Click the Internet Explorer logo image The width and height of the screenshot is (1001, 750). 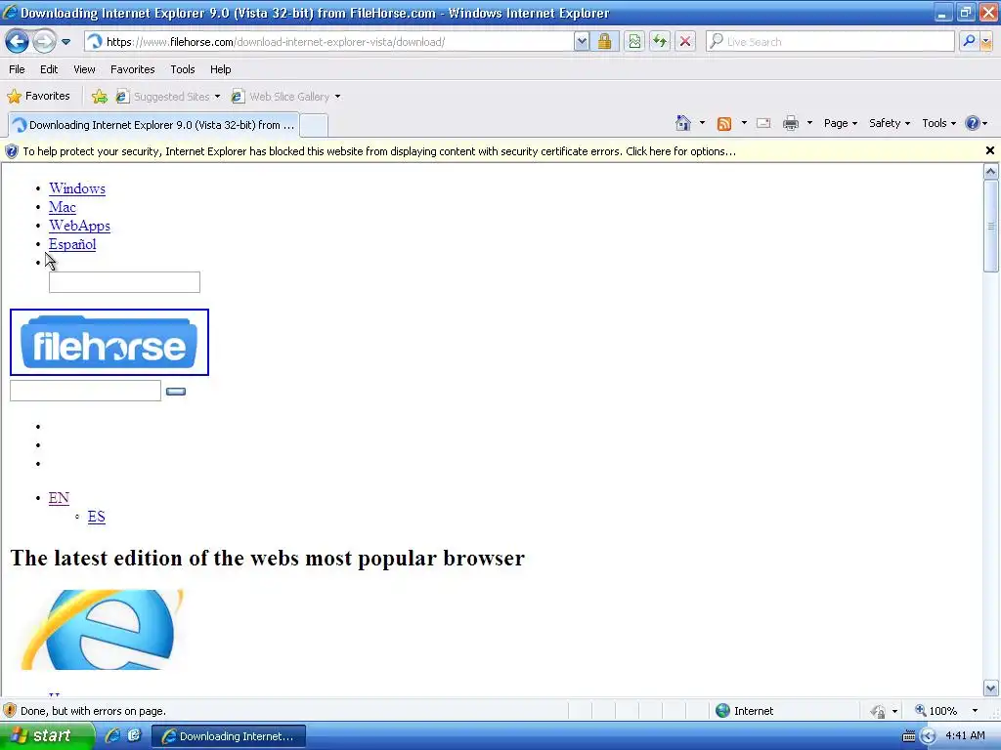(102, 630)
